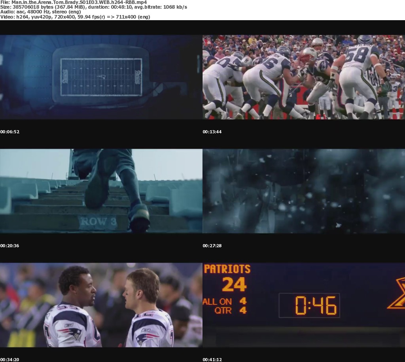Open the Patriots versus Seahawks scrimmage thumbnail
This screenshot has height=362, width=405.
[303, 77]
